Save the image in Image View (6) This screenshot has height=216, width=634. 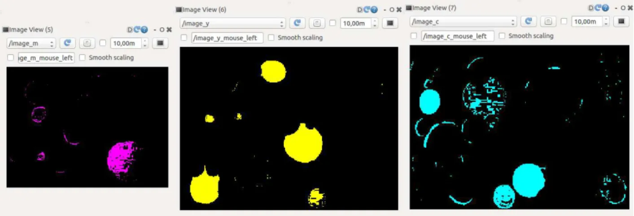pos(389,23)
